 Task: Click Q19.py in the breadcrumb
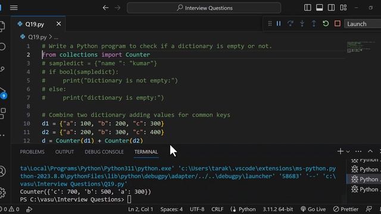tap(37, 37)
